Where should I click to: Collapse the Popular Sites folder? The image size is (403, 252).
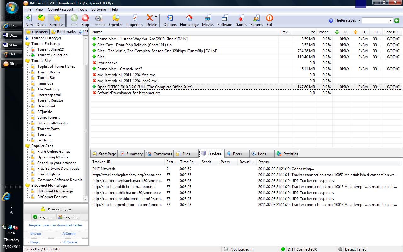pos(27,146)
